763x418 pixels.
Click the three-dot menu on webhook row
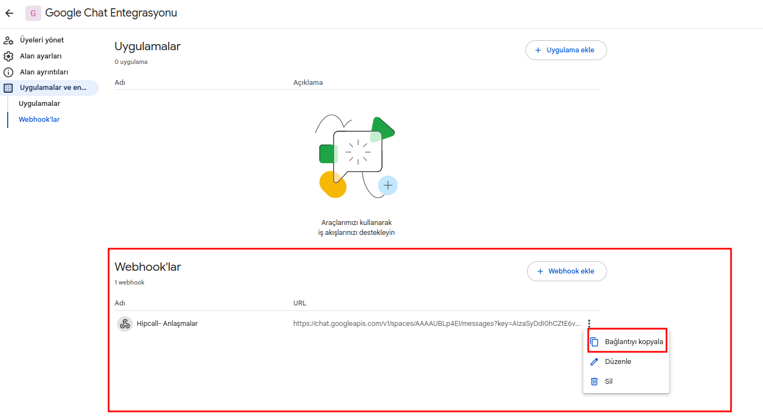pyautogui.click(x=589, y=324)
